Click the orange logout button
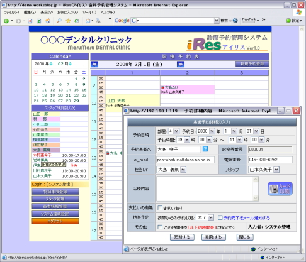Viewport: 306px width, 262px height. [55, 221]
